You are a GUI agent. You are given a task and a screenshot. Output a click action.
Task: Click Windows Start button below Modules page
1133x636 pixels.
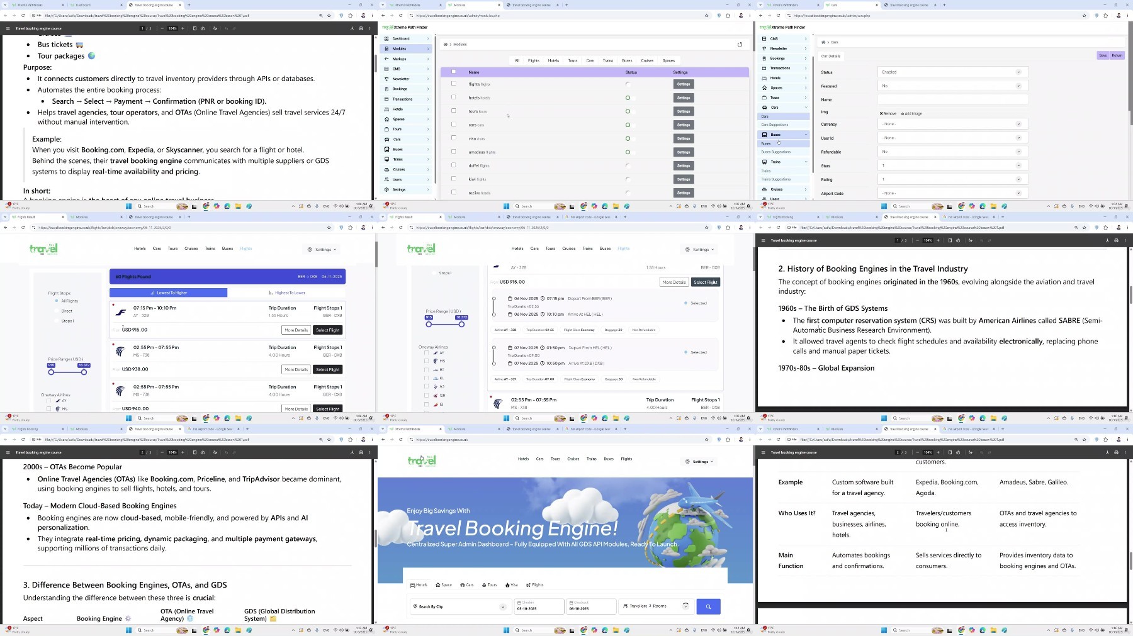506,206
